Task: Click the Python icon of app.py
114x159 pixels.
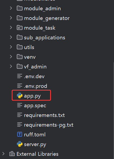Action: point(20,95)
